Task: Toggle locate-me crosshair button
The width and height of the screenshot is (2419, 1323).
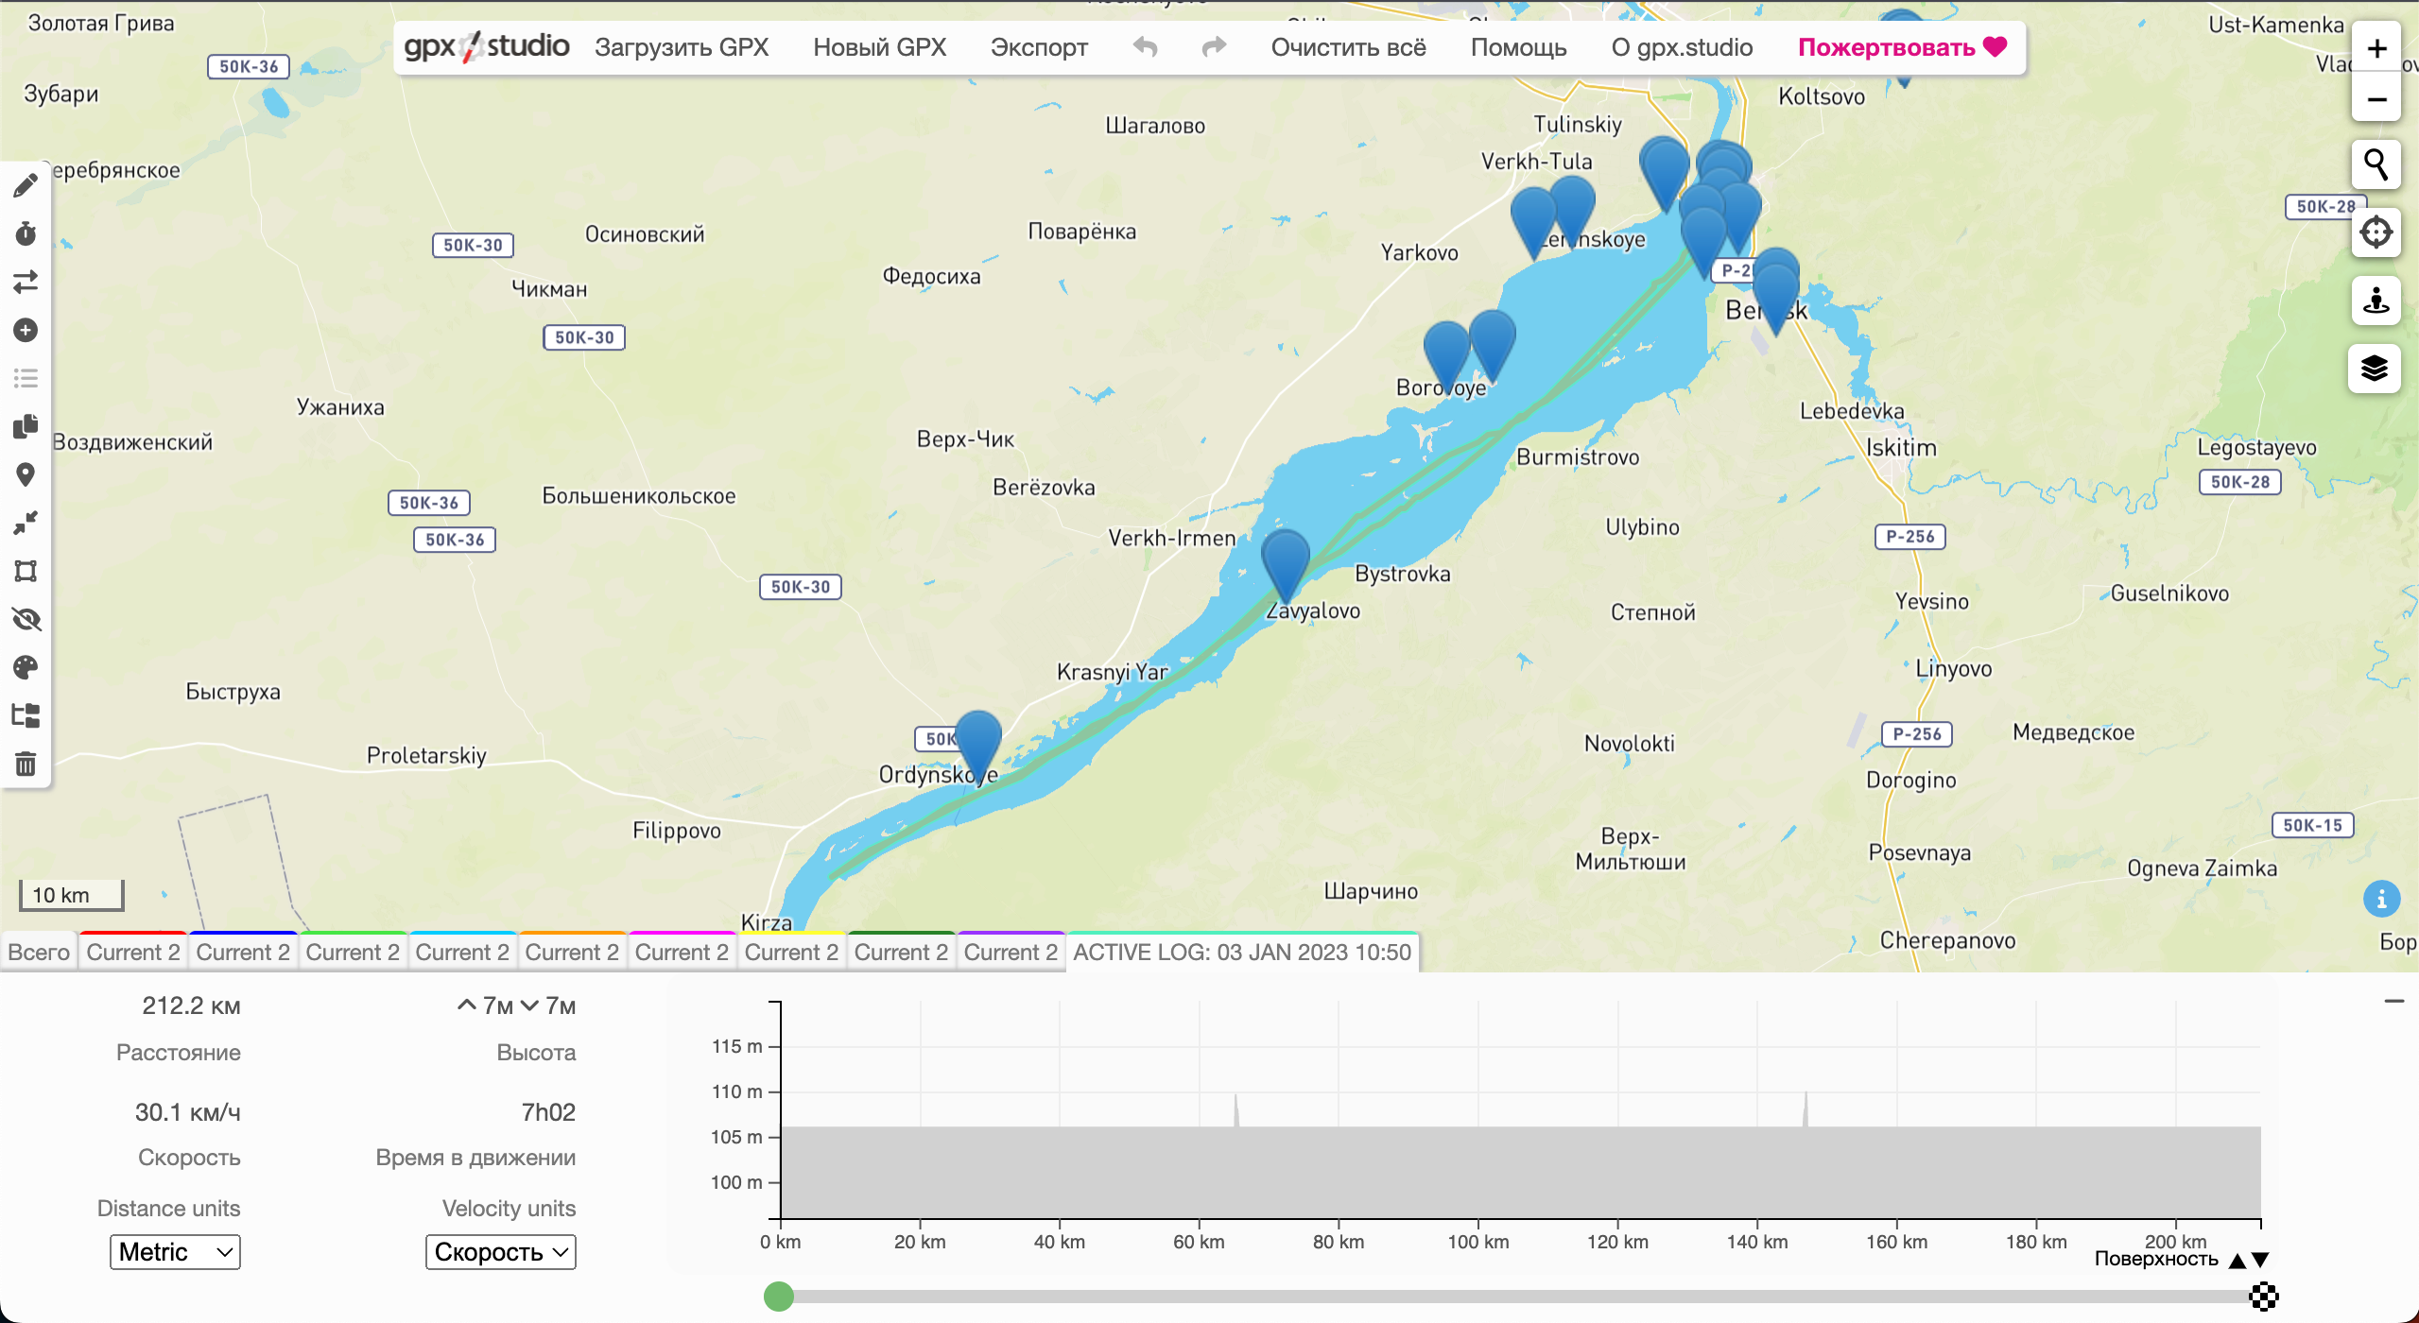Action: click(x=2375, y=232)
